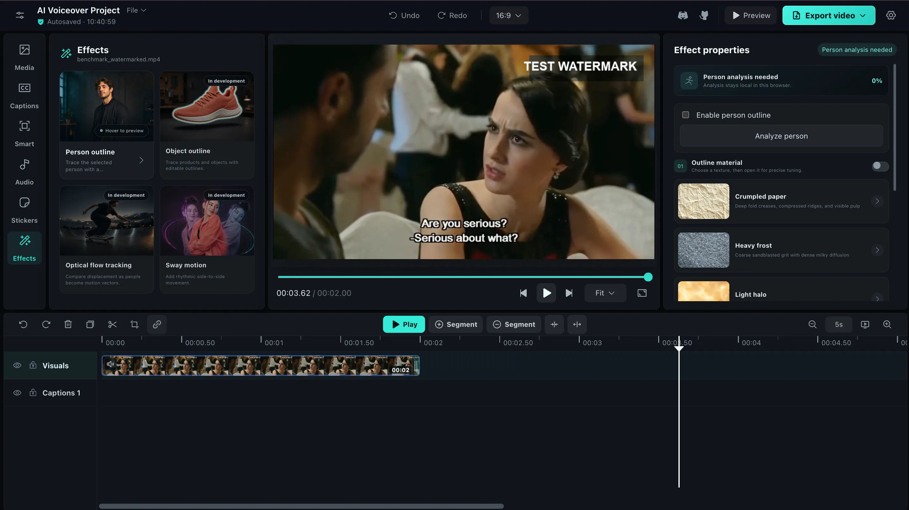Split clip with scissors icon
This screenshot has height=510, width=909.
pos(112,324)
